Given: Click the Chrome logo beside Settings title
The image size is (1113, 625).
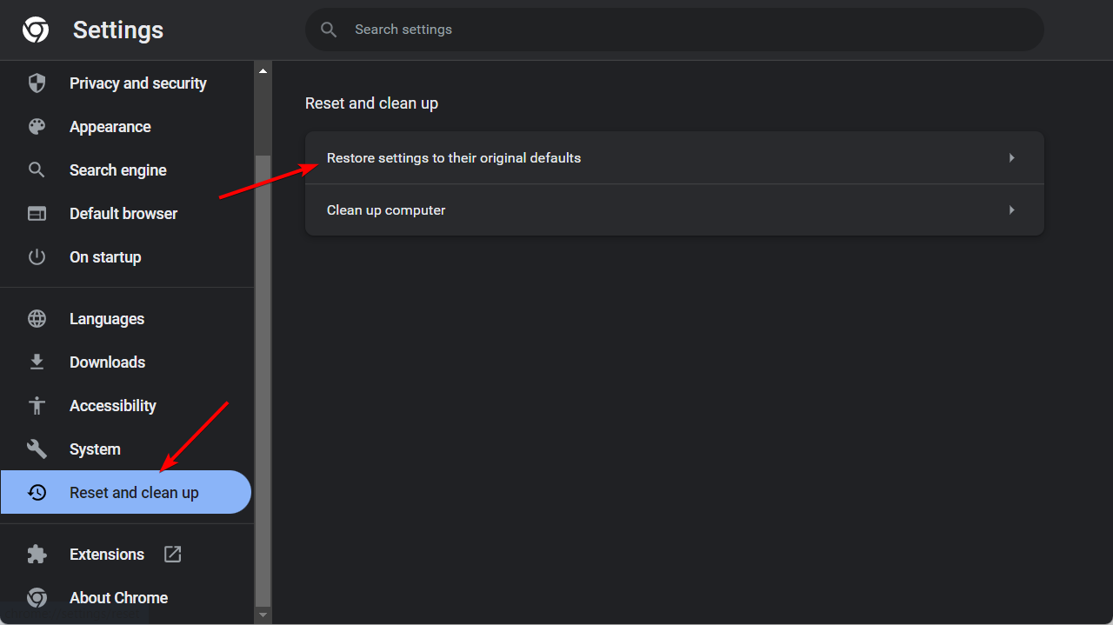Looking at the screenshot, I should [36, 30].
